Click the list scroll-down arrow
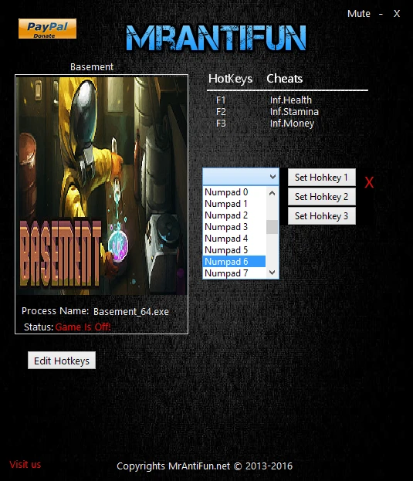The image size is (413, 481). [272, 273]
